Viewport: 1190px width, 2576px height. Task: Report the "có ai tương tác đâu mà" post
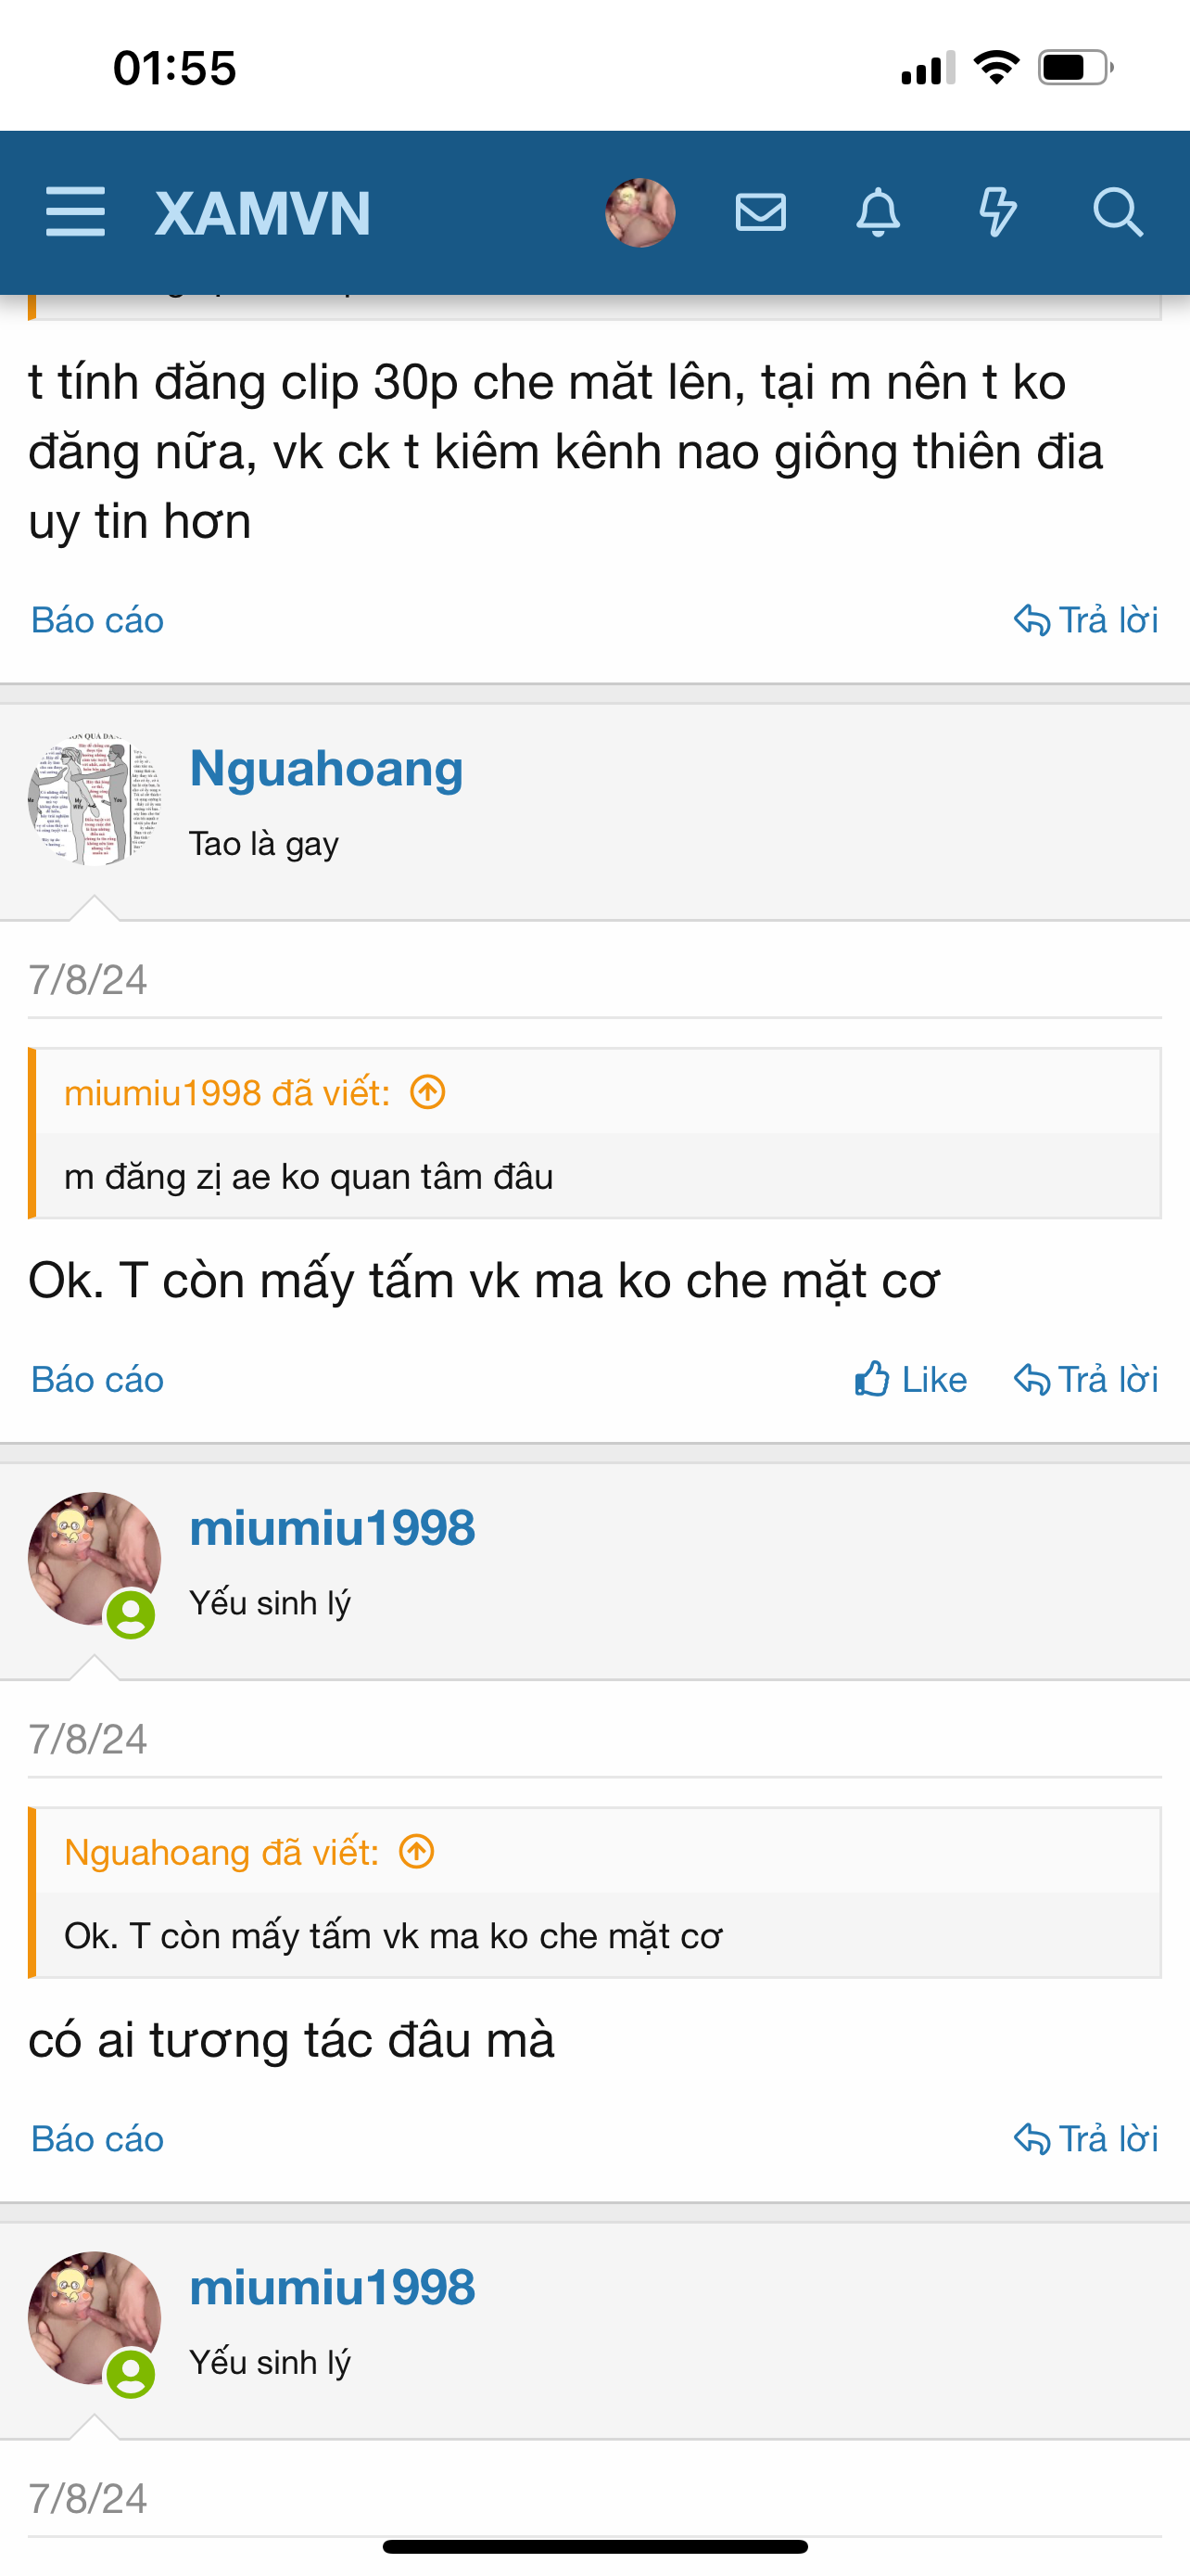(x=98, y=2139)
